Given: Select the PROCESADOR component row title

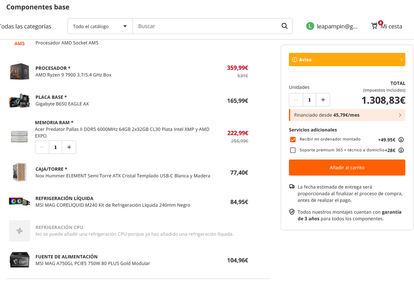Looking at the screenshot, I should [x=53, y=68].
